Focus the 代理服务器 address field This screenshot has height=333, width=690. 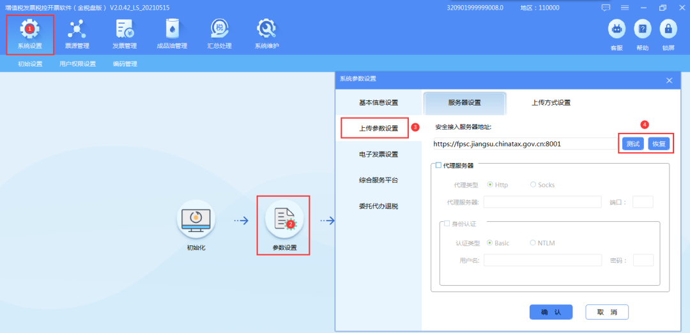pos(542,202)
